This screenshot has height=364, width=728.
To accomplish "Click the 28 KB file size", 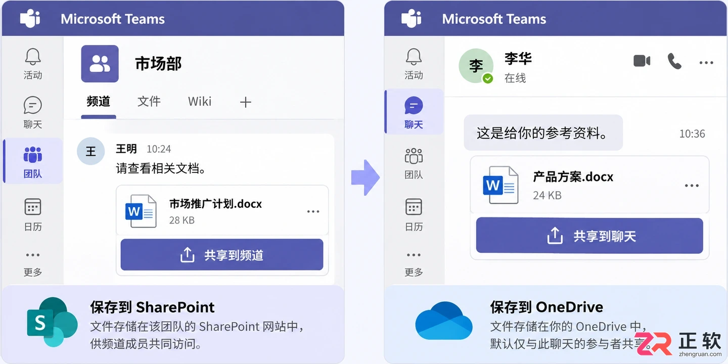I will [181, 220].
